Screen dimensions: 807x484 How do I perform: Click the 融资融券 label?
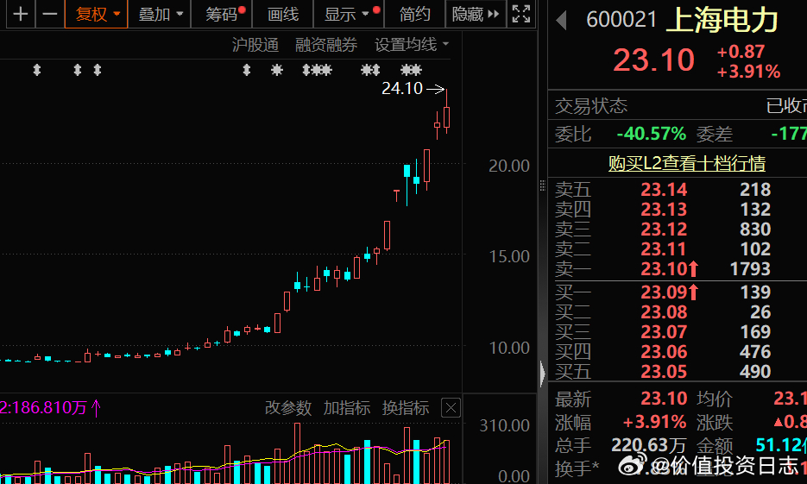[326, 45]
